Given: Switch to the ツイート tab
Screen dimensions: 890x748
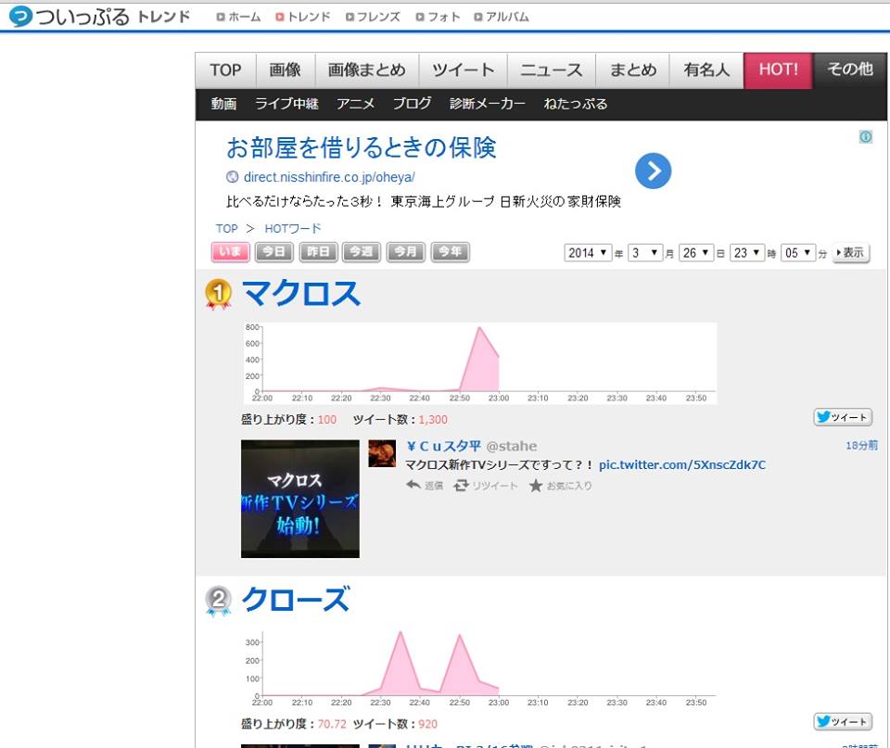Looking at the screenshot, I should click(464, 70).
